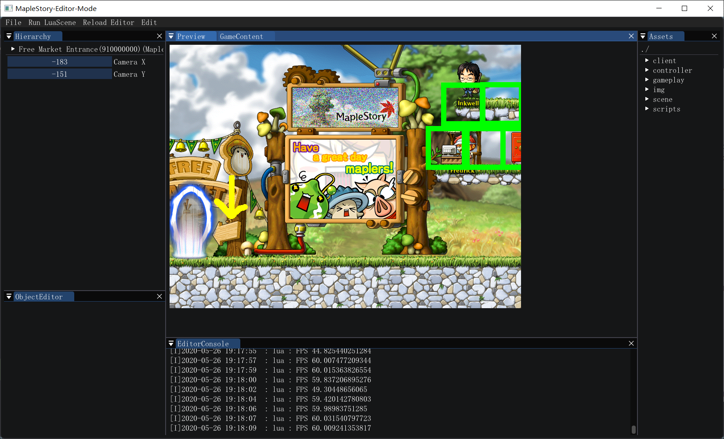The width and height of the screenshot is (724, 439).
Task: Collapse the Hierarchy panel triangle icon
Action: pos(9,36)
